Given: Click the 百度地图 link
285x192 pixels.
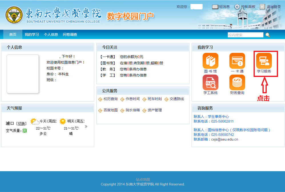Looking at the screenshot, I should pyautogui.click(x=110, y=110).
